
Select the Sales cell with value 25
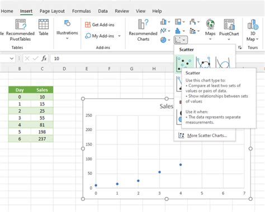tap(42, 111)
